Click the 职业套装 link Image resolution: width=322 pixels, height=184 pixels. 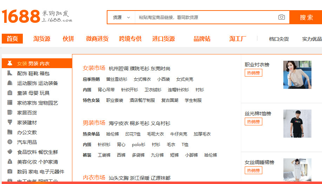tap(114, 100)
